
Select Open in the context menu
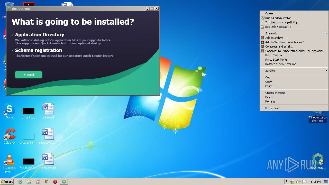click(x=294, y=13)
